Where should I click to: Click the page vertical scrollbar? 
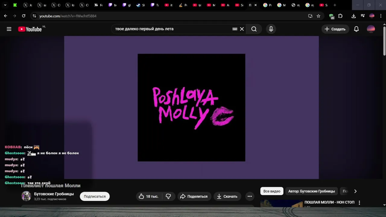[x=384, y=41]
